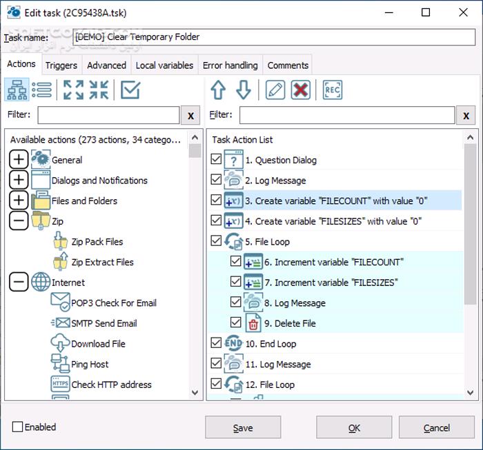Uncheck action 6 Increment variable FILECOUNT

click(236, 261)
